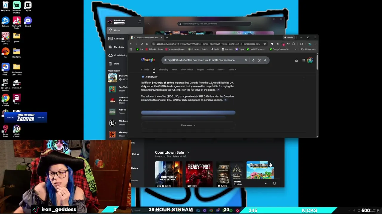Launch CPUID ROG CPU-Z shortcut

coord(5,38)
